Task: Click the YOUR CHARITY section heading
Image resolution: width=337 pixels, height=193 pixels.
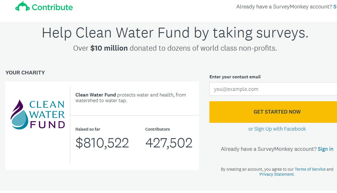Action: coord(25,72)
